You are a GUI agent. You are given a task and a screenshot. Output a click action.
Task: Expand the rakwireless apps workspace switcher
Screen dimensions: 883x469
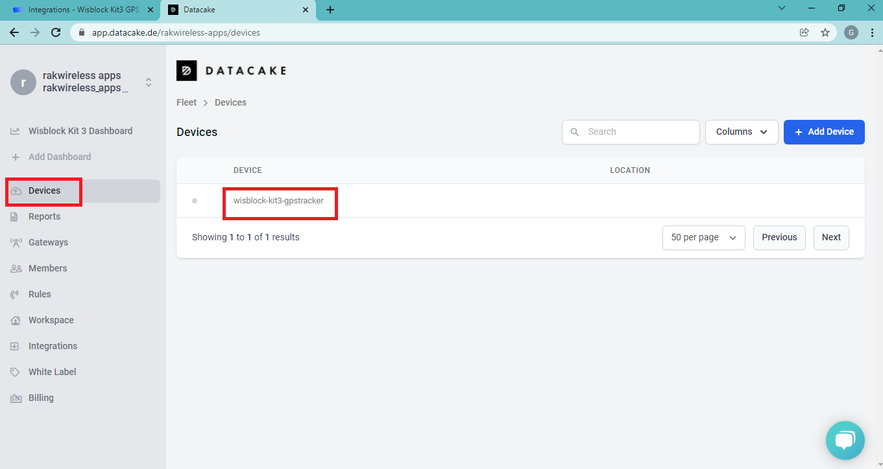(149, 82)
